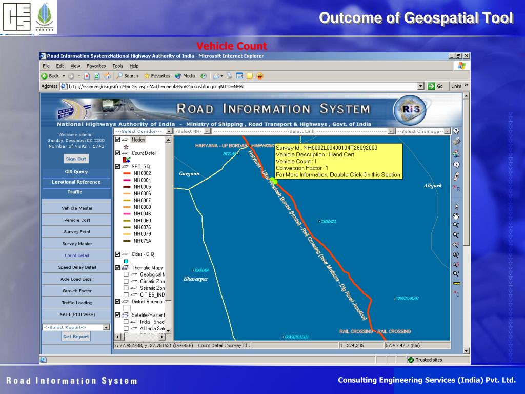Uncheck the Cities - G Q checkbox
This screenshot has height=394, width=525.
pyautogui.click(x=117, y=254)
